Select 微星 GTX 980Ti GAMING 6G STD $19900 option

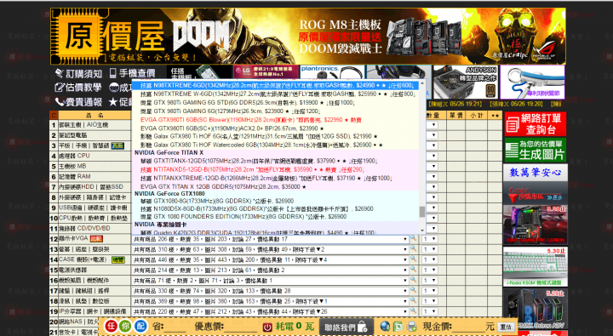[275, 103]
